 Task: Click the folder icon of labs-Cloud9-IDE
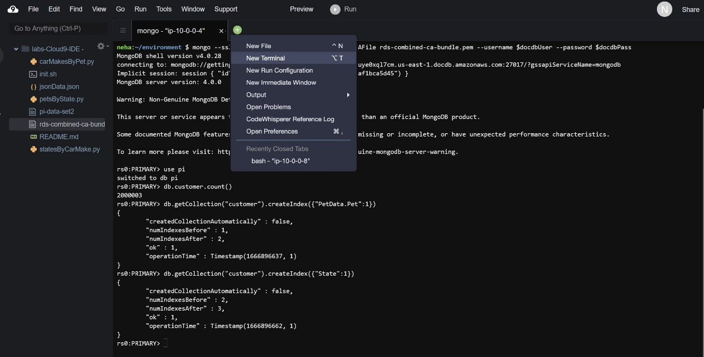tap(25, 49)
